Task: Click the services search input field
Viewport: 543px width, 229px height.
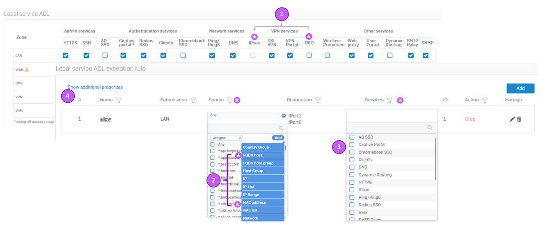Action: pyautogui.click(x=392, y=128)
